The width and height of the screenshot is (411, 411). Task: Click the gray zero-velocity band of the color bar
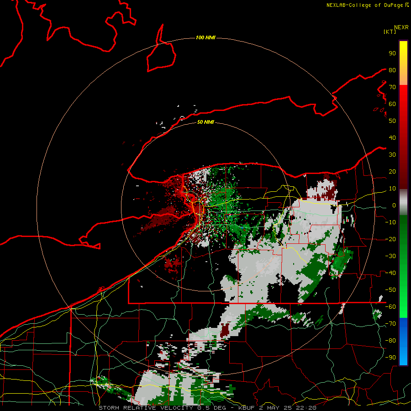click(x=403, y=202)
